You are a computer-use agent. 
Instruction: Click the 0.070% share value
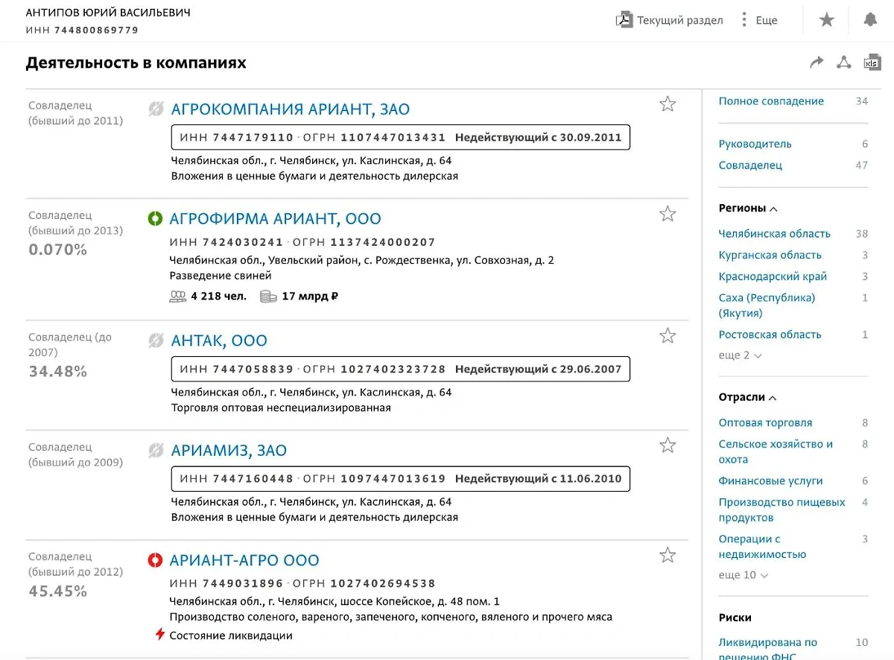(x=57, y=250)
